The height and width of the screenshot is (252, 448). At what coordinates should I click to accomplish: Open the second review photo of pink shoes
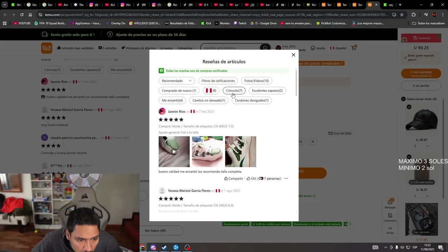pyautogui.click(x=207, y=152)
